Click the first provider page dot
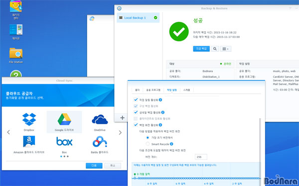This screenshot has height=186, width=299. 61,157
